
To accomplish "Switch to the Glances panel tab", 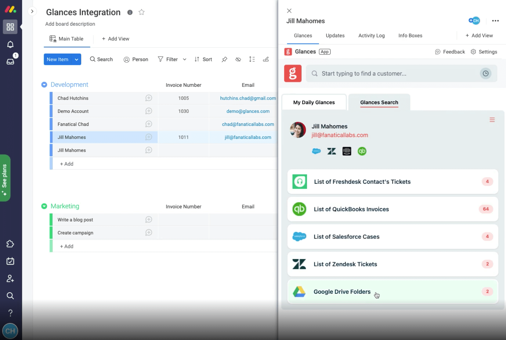I will [303, 36].
